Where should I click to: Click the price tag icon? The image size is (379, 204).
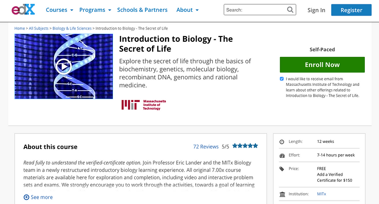tap(282, 169)
